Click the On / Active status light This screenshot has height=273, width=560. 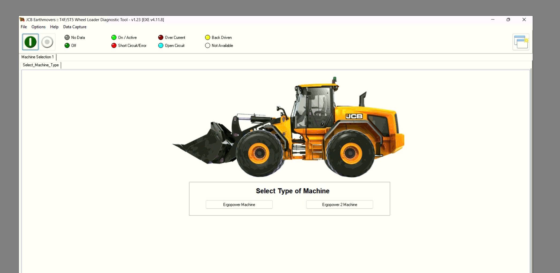coord(114,37)
